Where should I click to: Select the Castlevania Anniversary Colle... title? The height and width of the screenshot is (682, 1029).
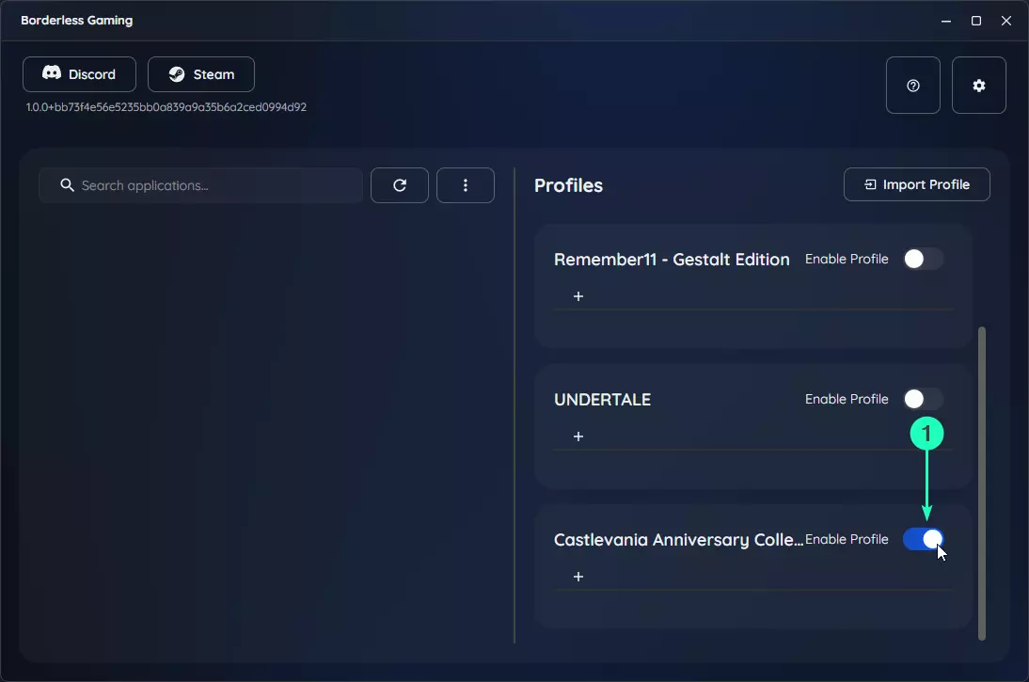coord(678,540)
